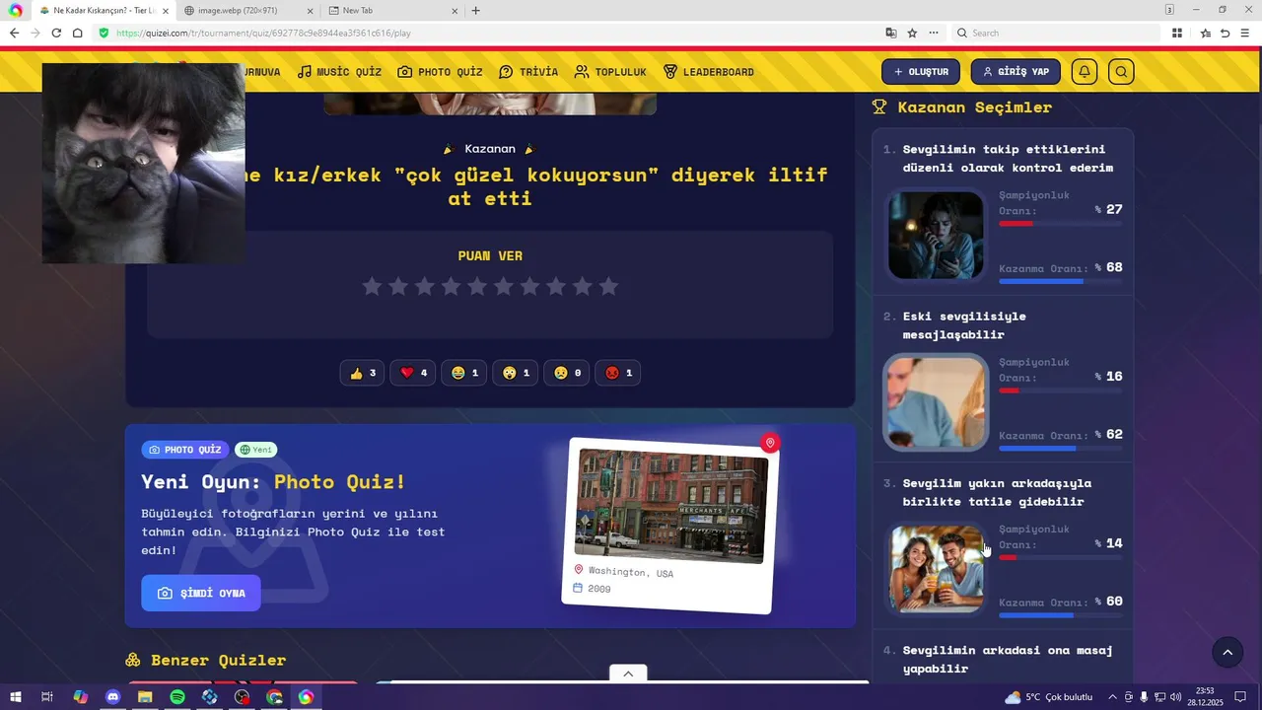Click the 'Sevgilimin takip ettiklerini' winner title
1262x710 pixels.
[1008, 159]
